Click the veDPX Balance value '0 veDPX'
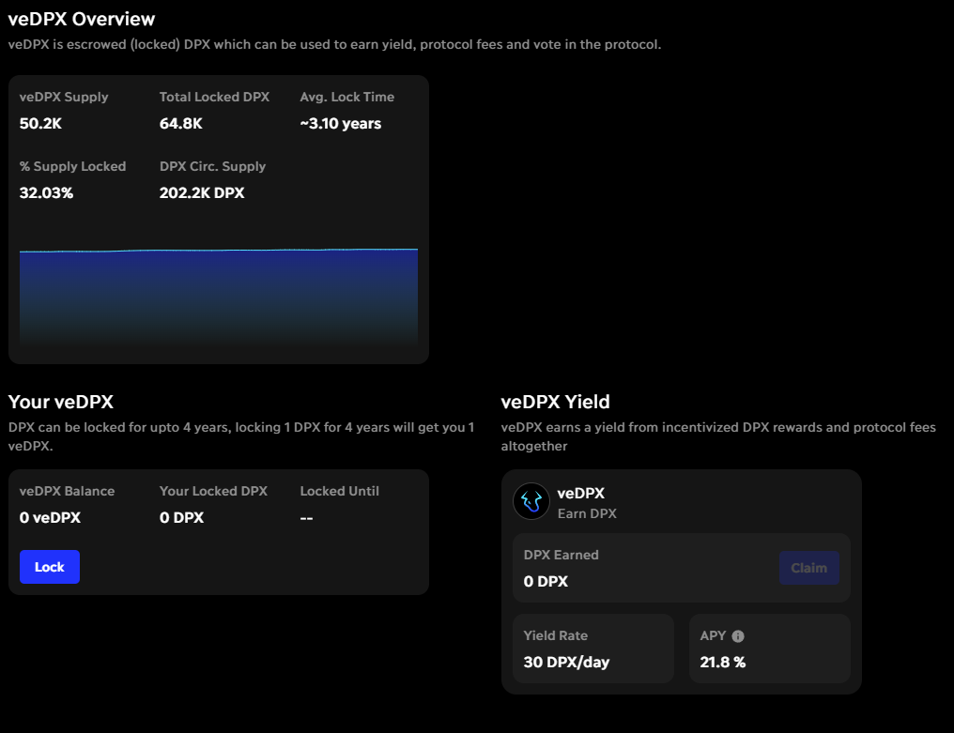Viewport: 954px width, 733px height. pyautogui.click(x=50, y=518)
